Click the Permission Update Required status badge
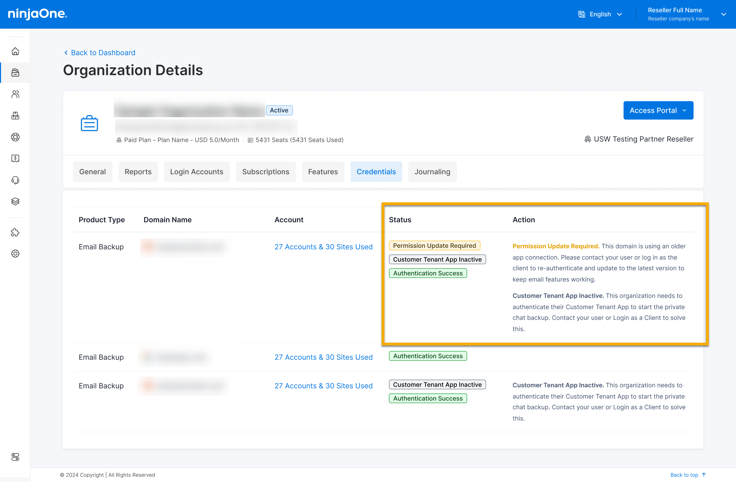 pyautogui.click(x=434, y=246)
